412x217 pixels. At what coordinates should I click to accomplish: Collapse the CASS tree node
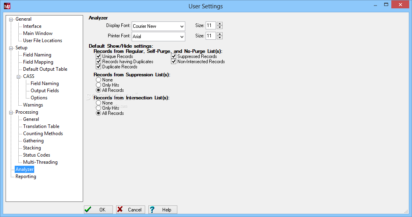pos(19,77)
